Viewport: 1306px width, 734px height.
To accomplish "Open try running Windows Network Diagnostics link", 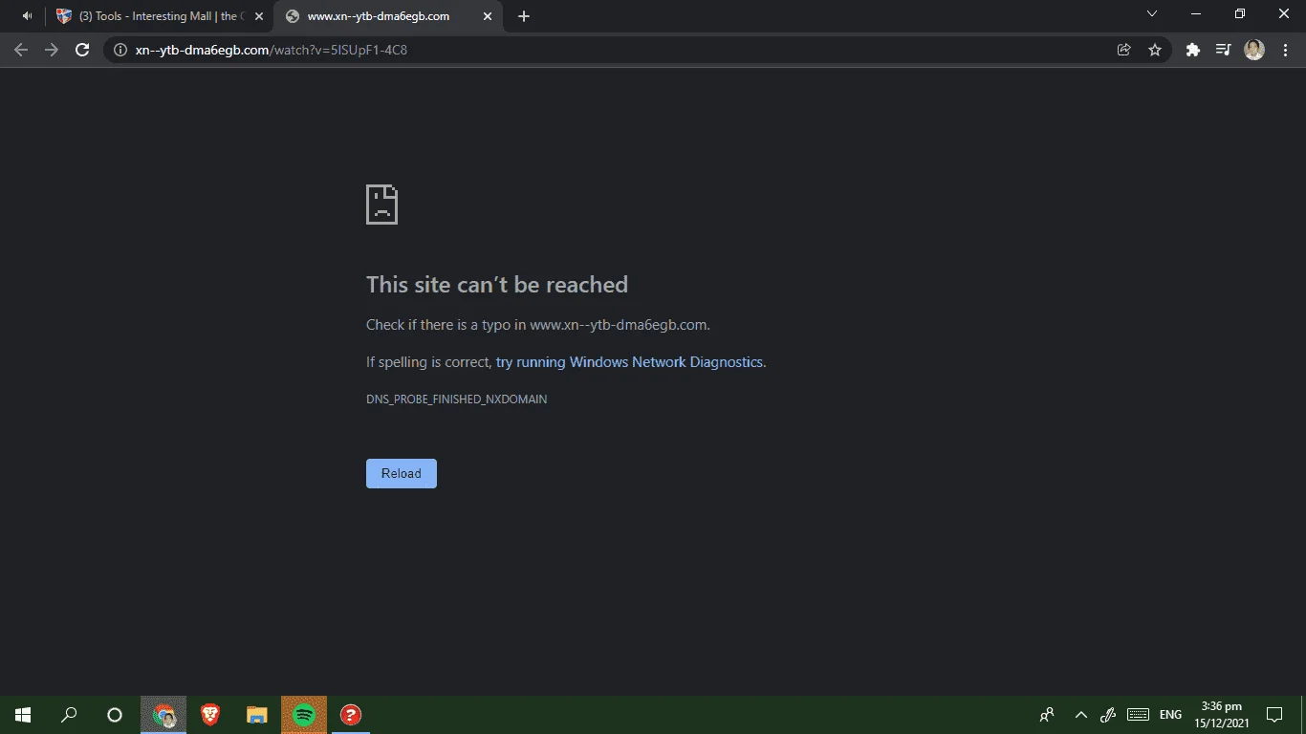I will 629,362.
